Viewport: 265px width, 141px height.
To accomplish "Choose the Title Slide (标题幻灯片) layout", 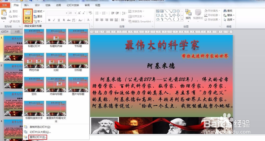I will (x=34, y=38).
